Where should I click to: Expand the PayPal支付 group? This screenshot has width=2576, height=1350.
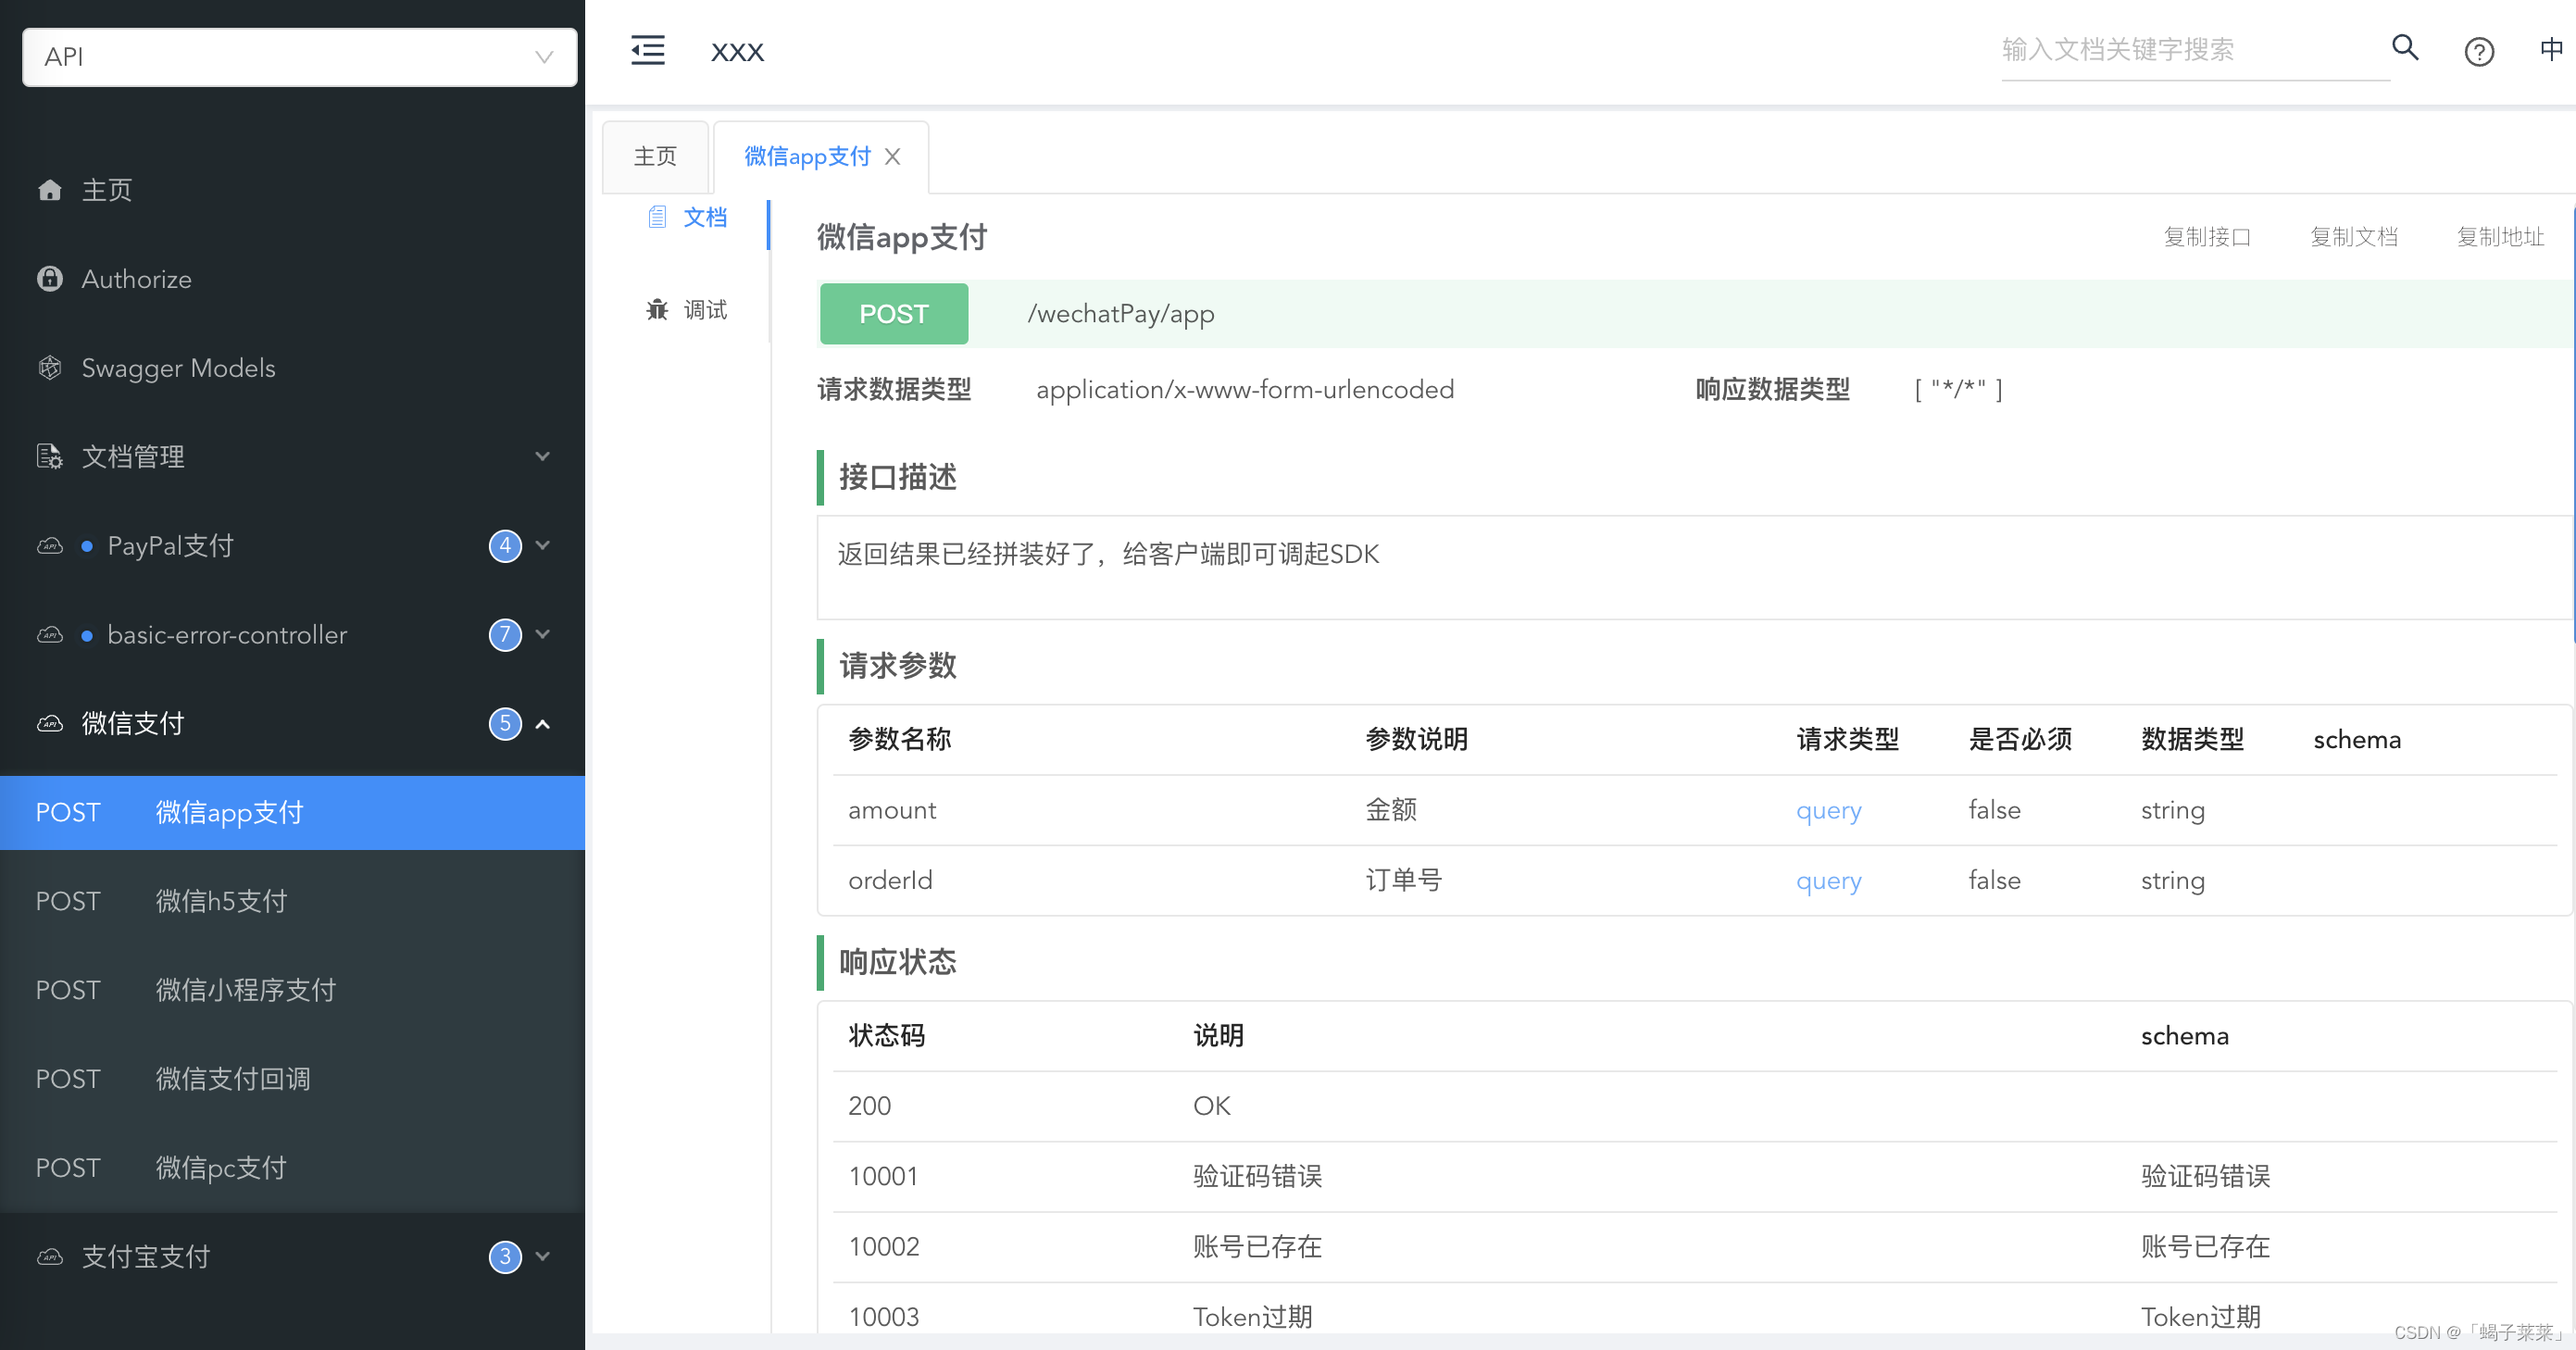542,546
